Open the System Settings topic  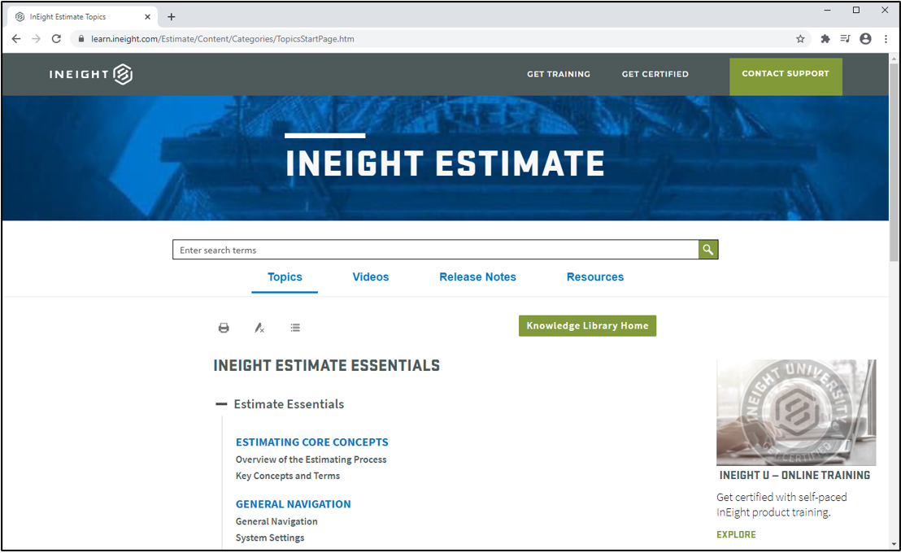click(x=270, y=538)
